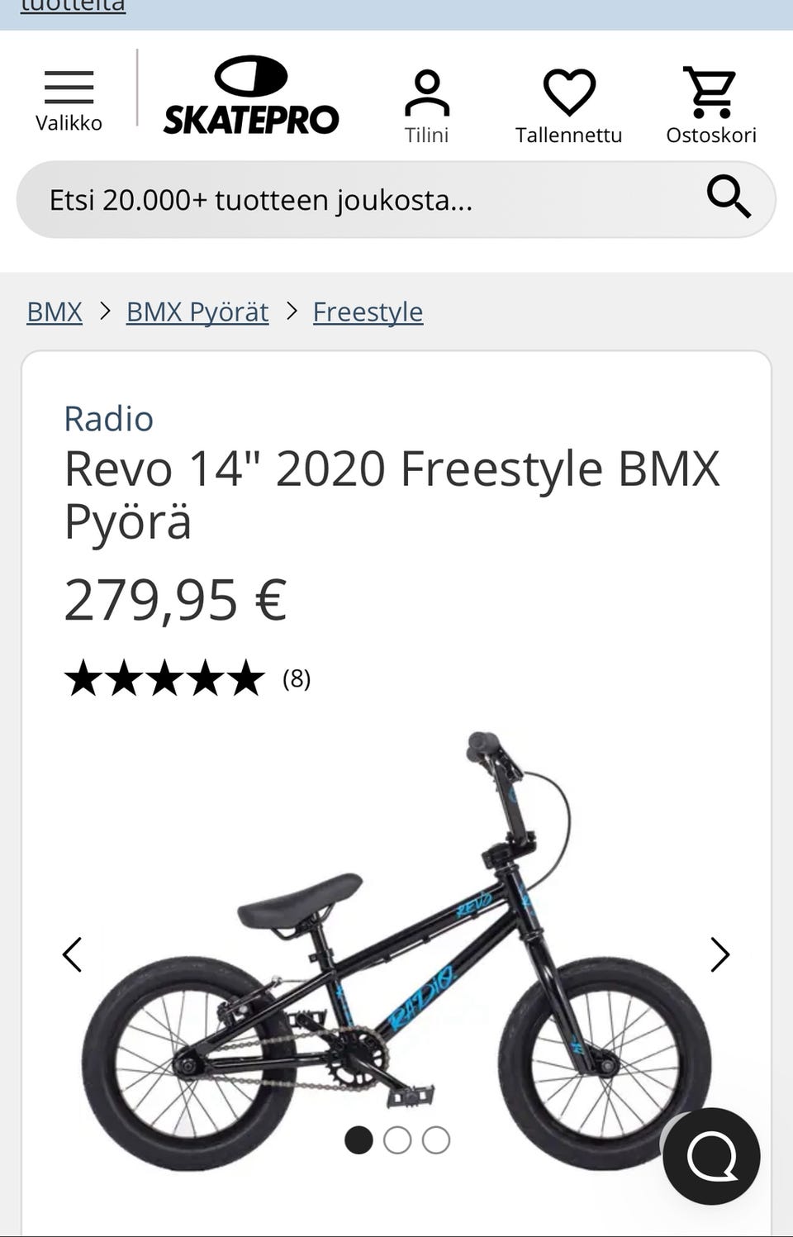Select the third image carousel dot
The image size is (793, 1237).
click(x=436, y=1140)
